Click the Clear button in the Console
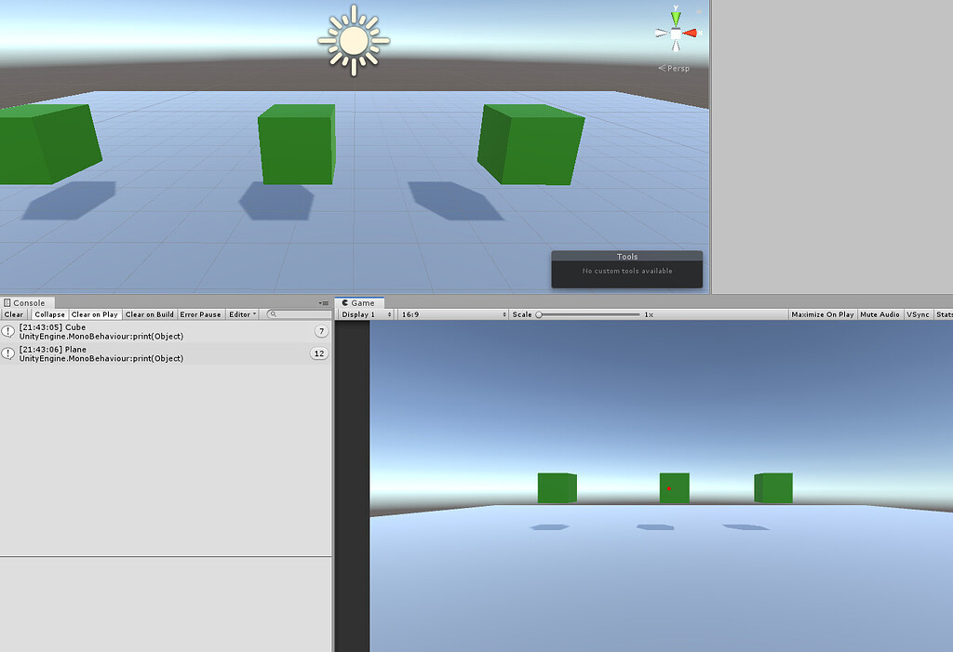Screen dimensions: 953x652 click(14, 313)
